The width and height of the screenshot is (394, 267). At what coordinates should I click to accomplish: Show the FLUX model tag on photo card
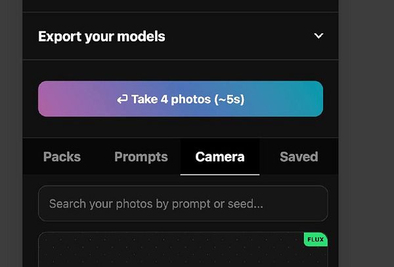pos(315,239)
